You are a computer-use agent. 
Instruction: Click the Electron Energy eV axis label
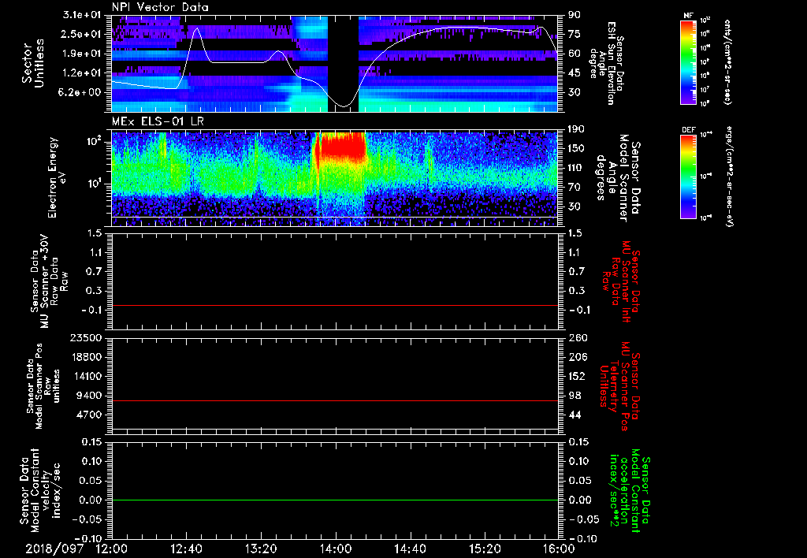tap(58, 177)
